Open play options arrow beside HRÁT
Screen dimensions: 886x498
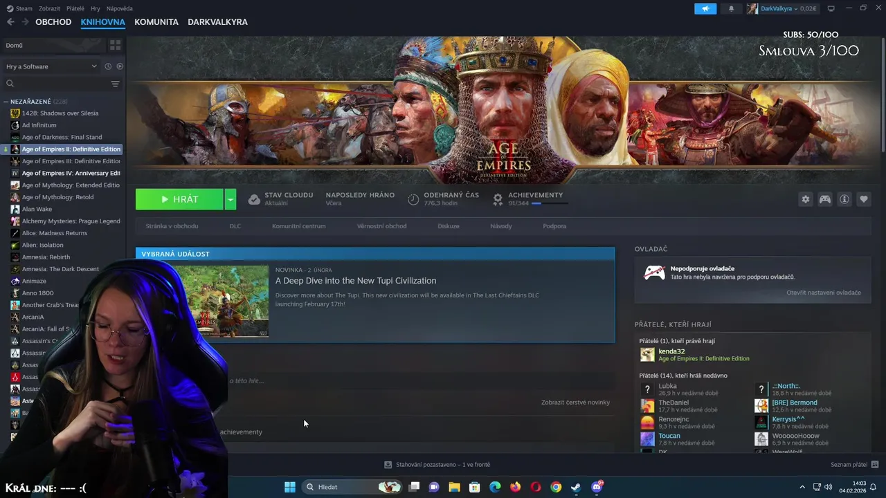pos(230,199)
